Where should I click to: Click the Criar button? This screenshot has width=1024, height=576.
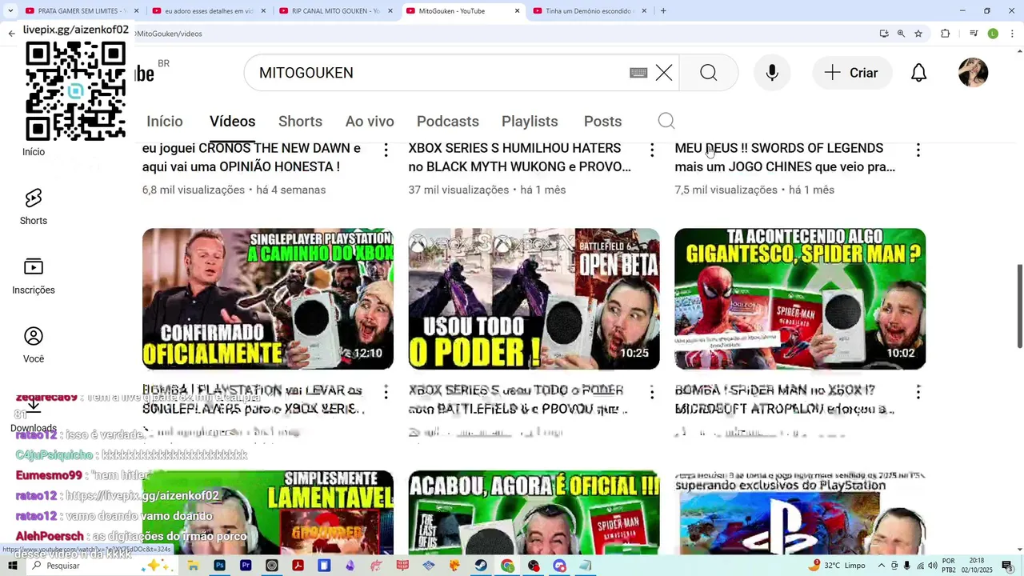[x=852, y=73]
